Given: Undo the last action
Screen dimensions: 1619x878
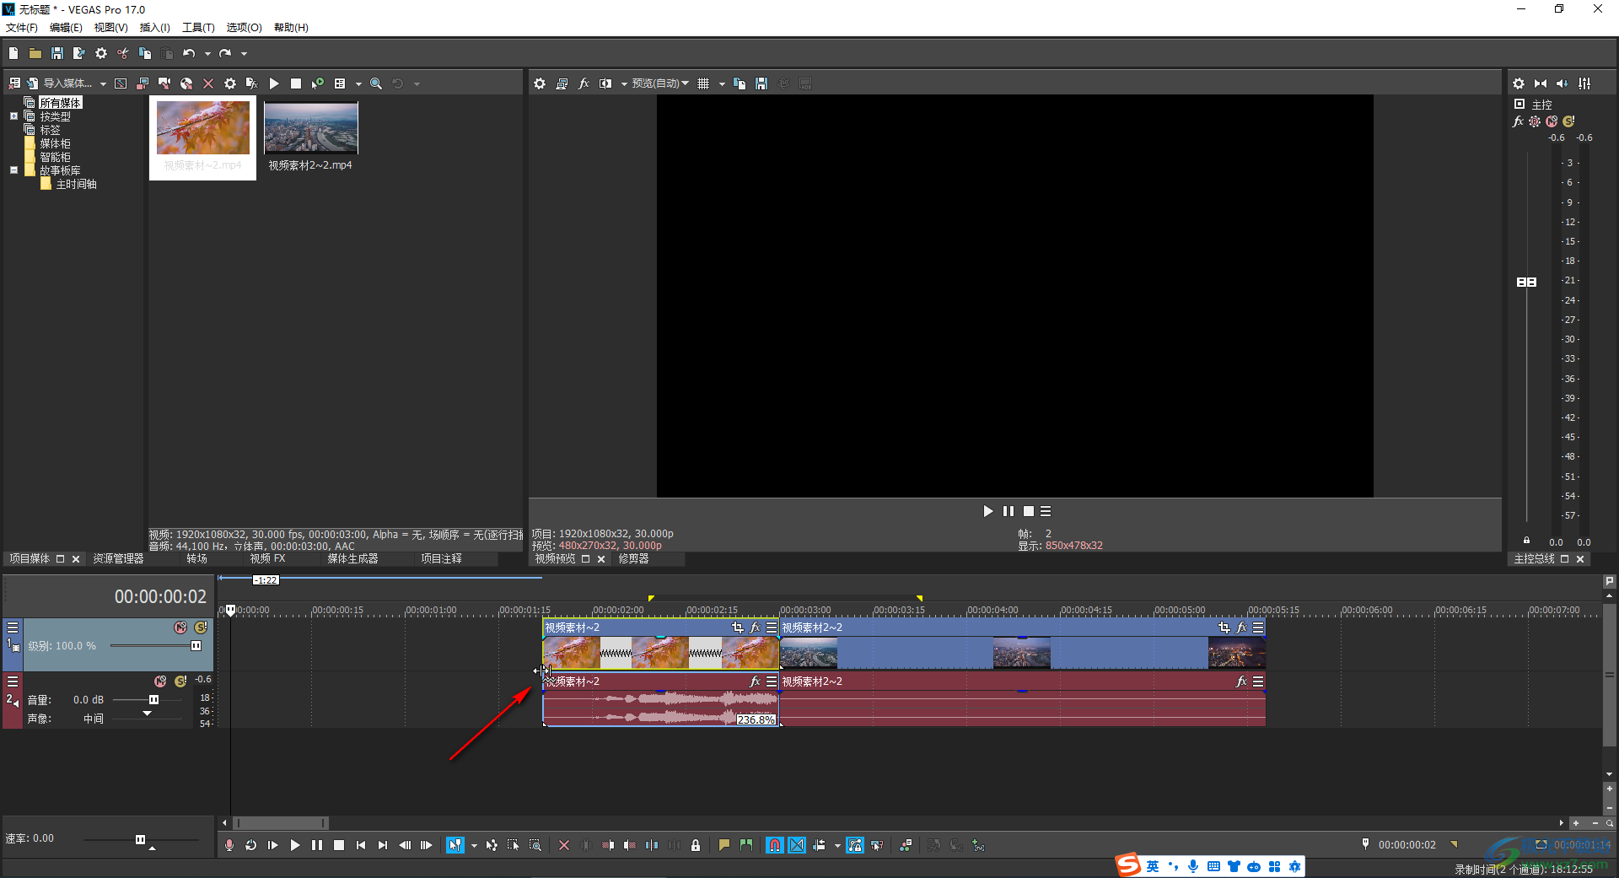Looking at the screenshot, I should [x=189, y=53].
